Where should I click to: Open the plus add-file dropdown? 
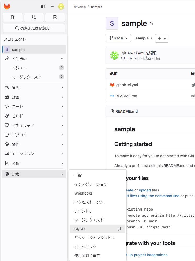[x=162, y=38]
